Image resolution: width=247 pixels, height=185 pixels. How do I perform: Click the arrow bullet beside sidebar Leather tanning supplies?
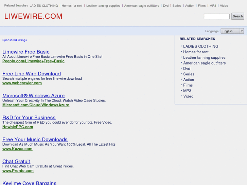tap(181, 57)
